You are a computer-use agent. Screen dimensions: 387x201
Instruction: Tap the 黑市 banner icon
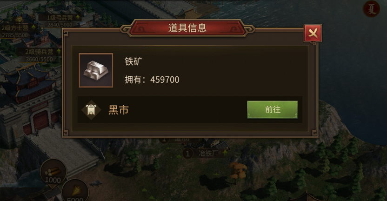pyautogui.click(x=91, y=110)
